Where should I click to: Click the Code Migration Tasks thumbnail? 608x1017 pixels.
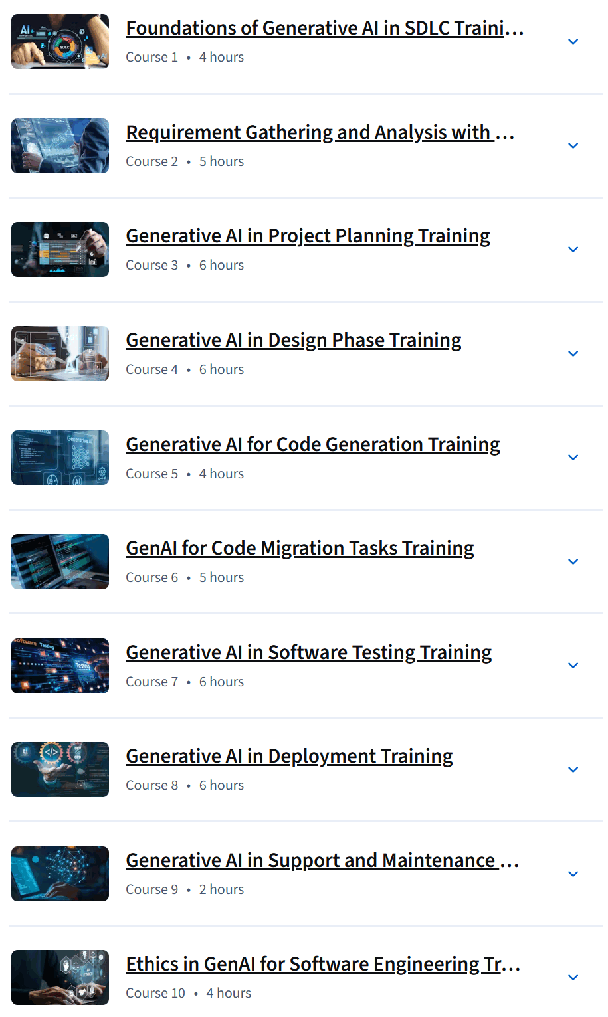point(60,562)
